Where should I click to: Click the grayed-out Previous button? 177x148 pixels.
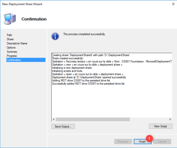123,141
